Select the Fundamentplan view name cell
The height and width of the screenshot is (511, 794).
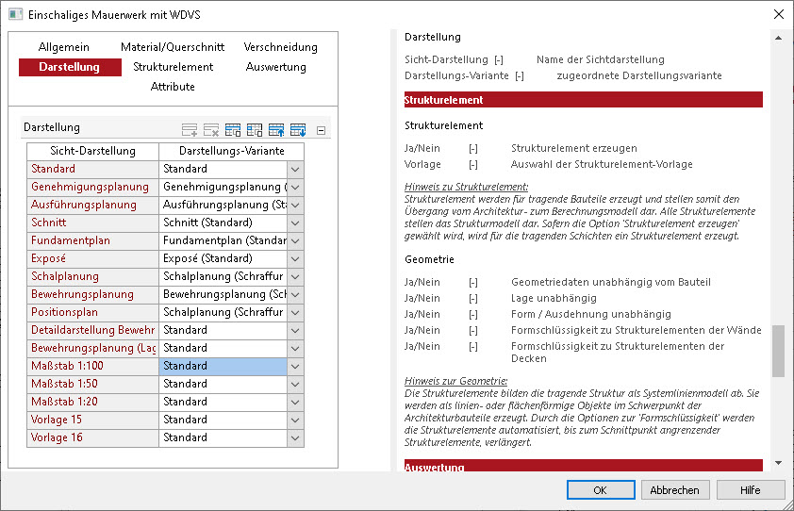point(92,240)
